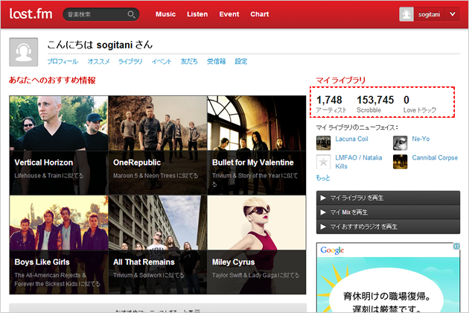Click the ad info icon
This screenshot has height=313, width=469.
pos(456,246)
